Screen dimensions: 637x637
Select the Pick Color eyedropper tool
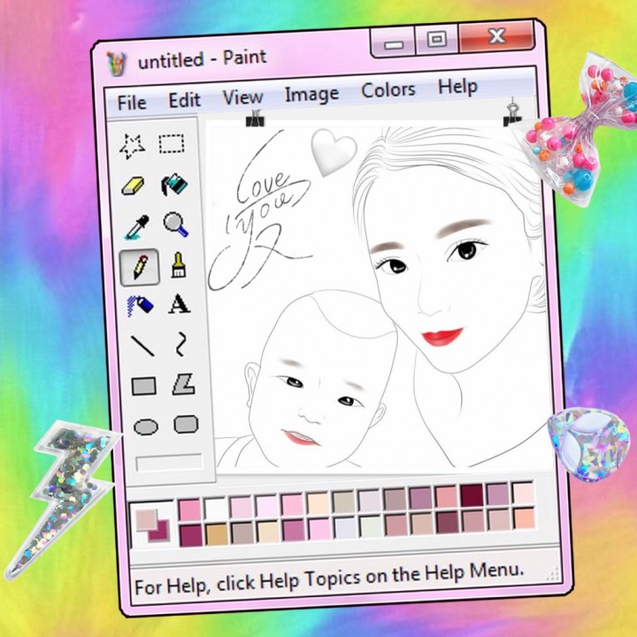[137, 226]
